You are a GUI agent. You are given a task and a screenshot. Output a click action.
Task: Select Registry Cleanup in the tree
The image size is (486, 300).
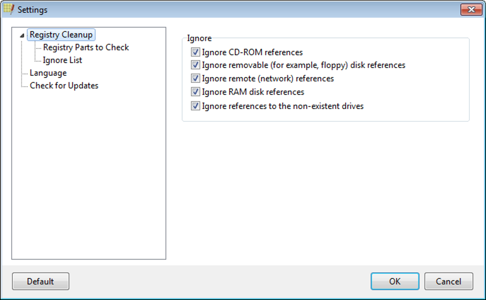pyautogui.click(x=61, y=35)
